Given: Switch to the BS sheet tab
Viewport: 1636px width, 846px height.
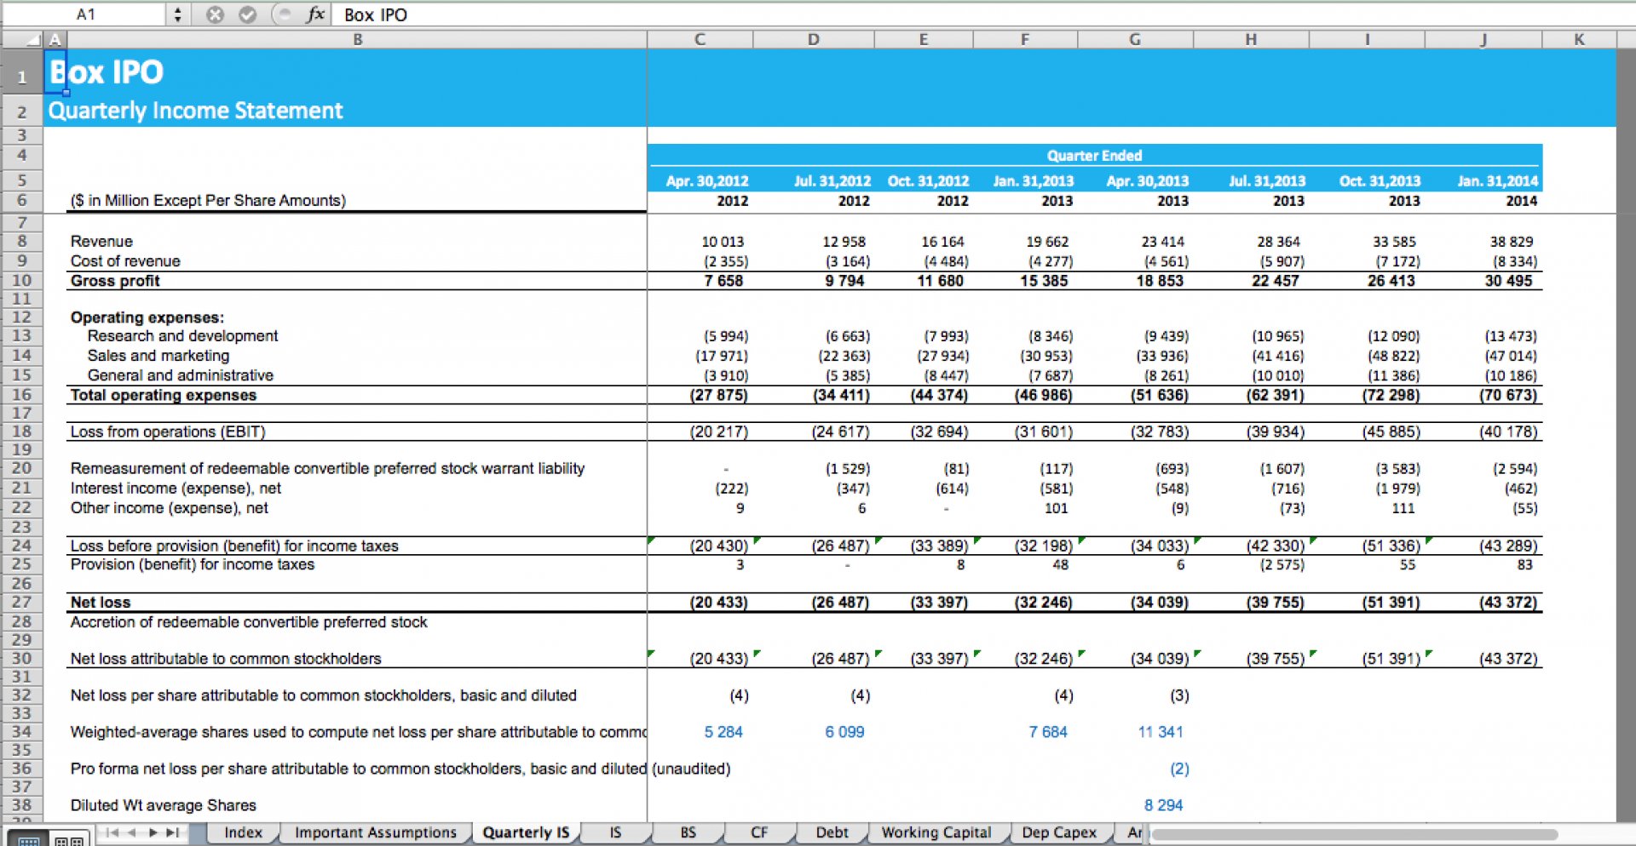Looking at the screenshot, I should (688, 832).
